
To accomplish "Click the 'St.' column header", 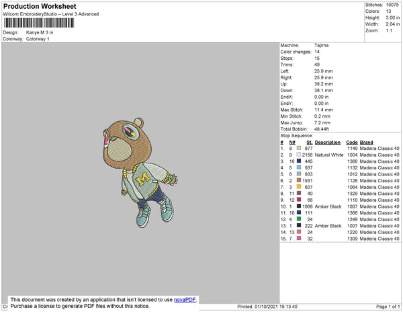I will pyautogui.click(x=310, y=143).
